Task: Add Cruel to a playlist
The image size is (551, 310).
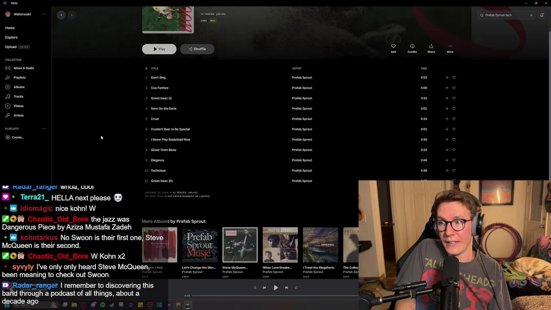Action: (447, 119)
